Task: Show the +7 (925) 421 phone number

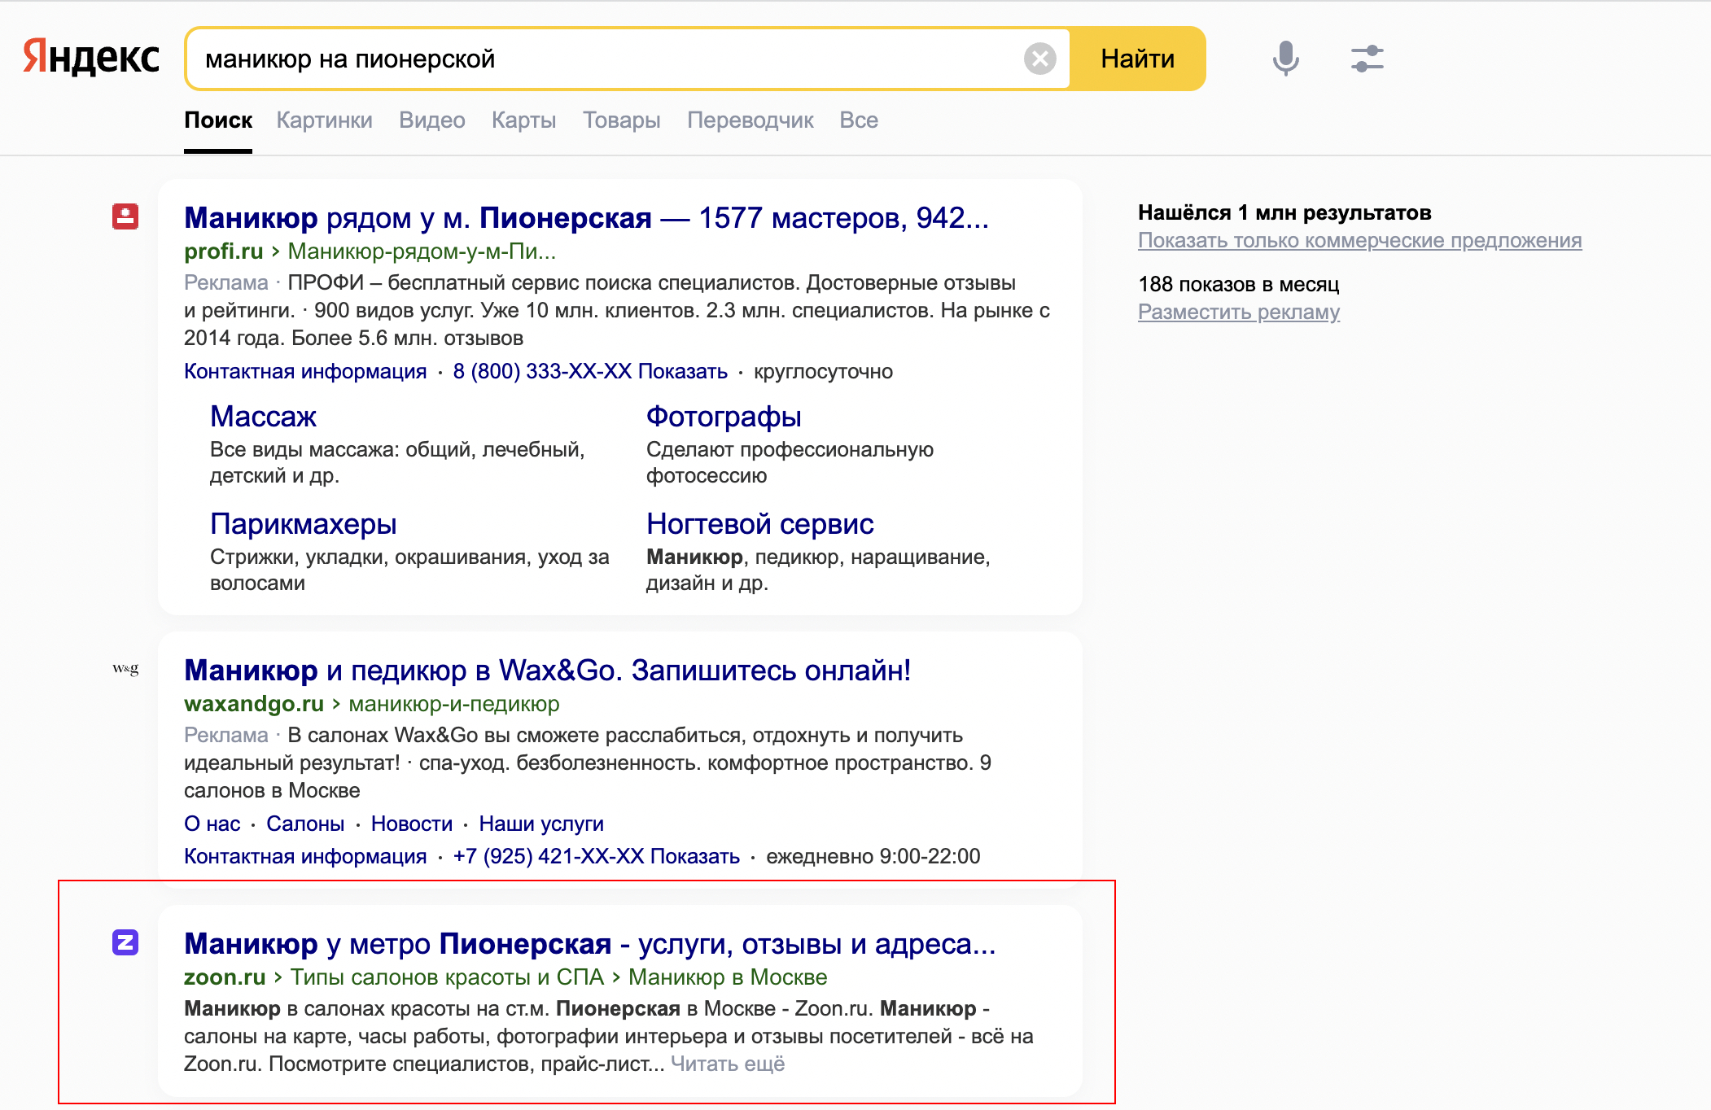Action: pos(596,856)
